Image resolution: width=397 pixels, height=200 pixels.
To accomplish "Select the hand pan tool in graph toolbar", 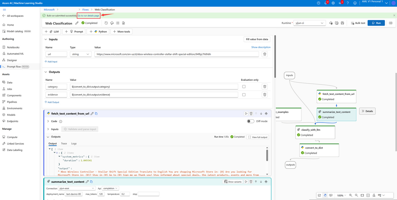I will tap(325, 195).
